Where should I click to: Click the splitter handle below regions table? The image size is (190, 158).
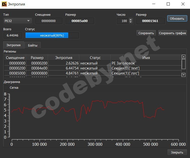(x=95, y=79)
